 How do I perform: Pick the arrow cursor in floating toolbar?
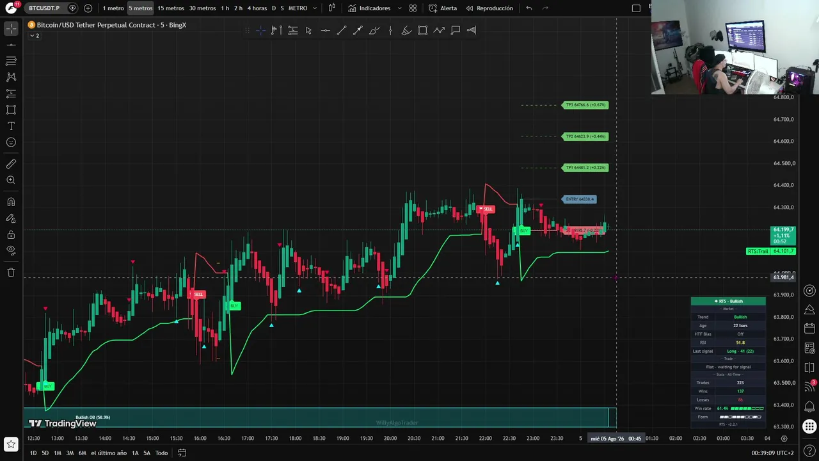coord(308,30)
